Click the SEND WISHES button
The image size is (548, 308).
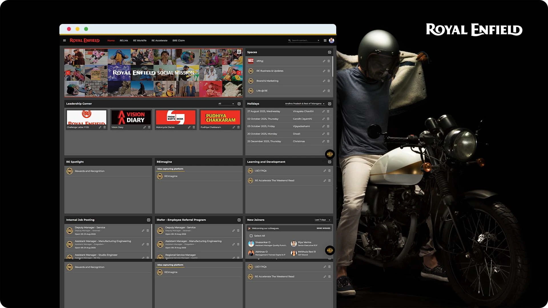click(323, 228)
